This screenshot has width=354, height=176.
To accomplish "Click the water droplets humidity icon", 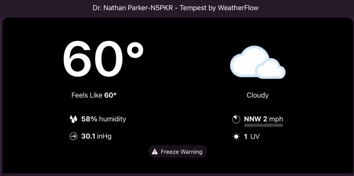I will click(73, 119).
